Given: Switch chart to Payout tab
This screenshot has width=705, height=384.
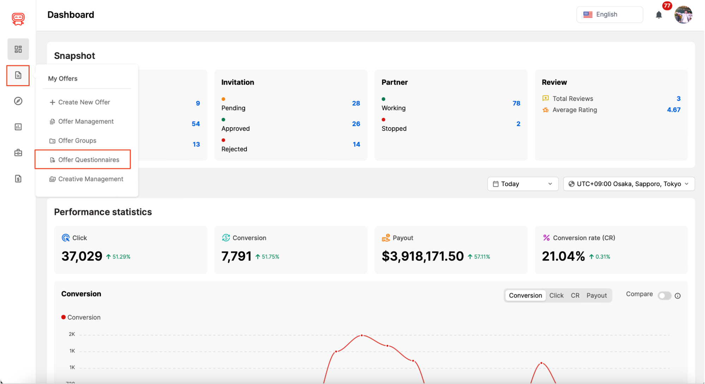Looking at the screenshot, I should [596, 295].
